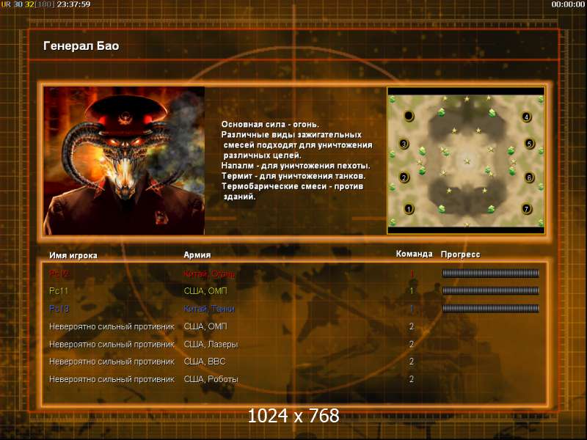Click the line 'Напалм - для уничтожения пехоты.'
Screen dimensions: 587x440
pyautogui.click(x=296, y=166)
